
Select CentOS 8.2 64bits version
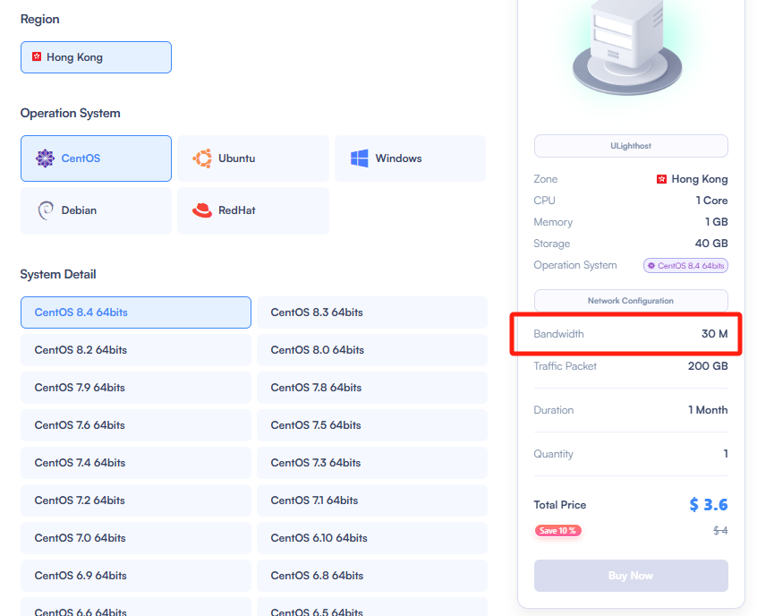click(136, 350)
